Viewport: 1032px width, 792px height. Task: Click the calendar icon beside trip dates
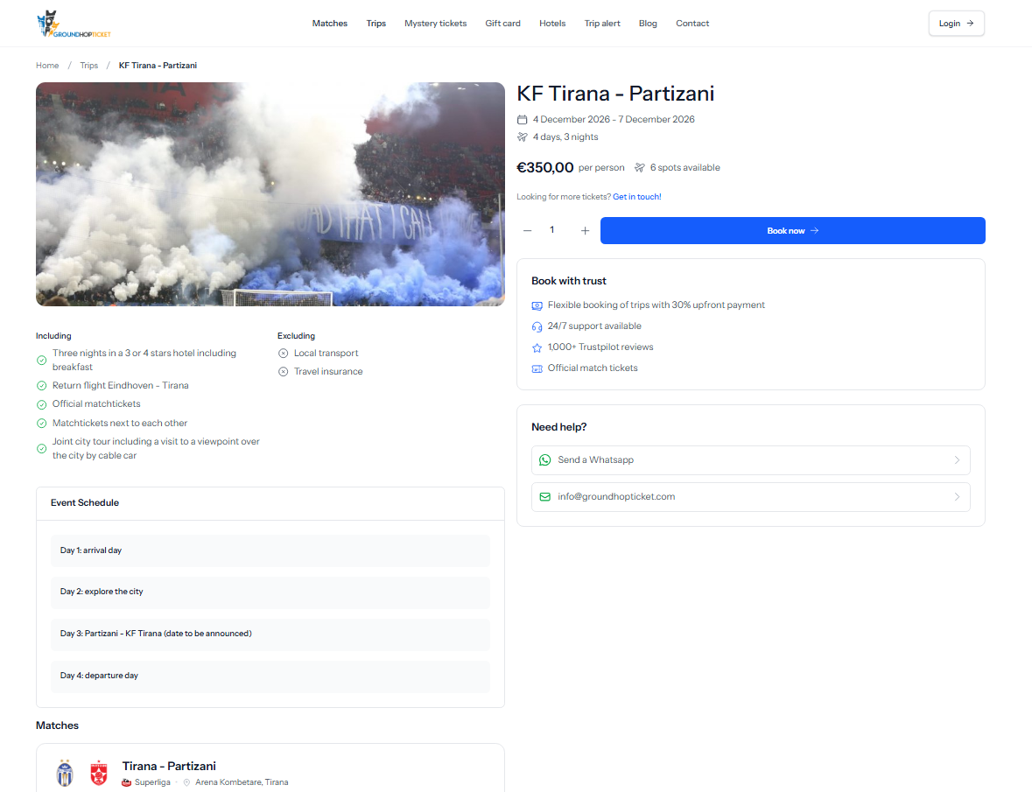click(x=522, y=120)
